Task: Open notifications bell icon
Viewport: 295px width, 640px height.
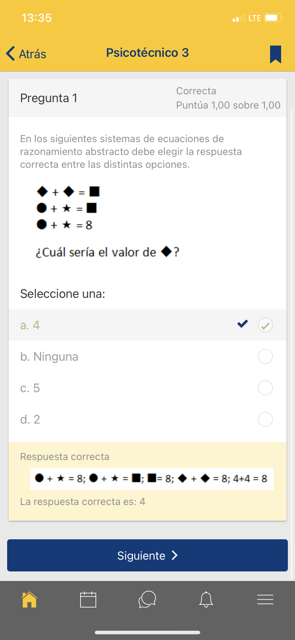Action: click(206, 599)
